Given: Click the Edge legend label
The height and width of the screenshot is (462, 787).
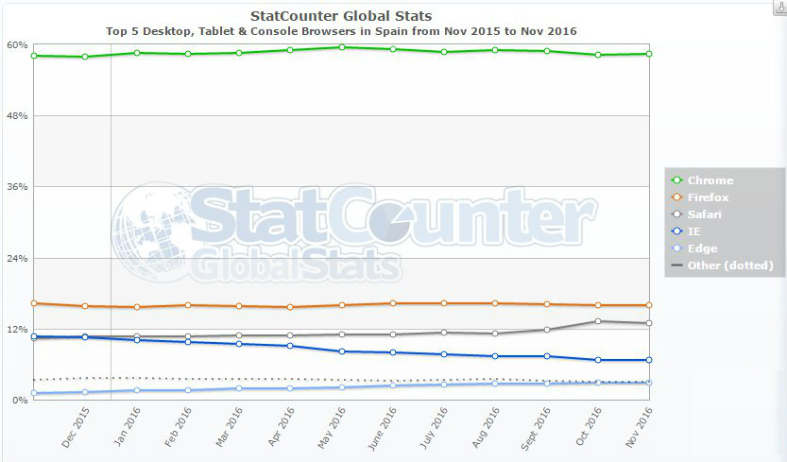Looking at the screenshot, I should pyautogui.click(x=702, y=248).
